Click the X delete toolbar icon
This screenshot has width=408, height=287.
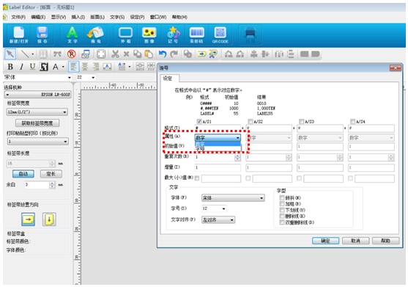pyautogui.click(x=126, y=54)
